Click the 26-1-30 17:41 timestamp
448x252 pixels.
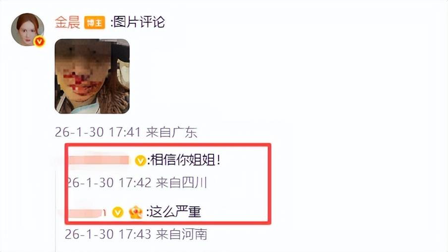click(98, 132)
